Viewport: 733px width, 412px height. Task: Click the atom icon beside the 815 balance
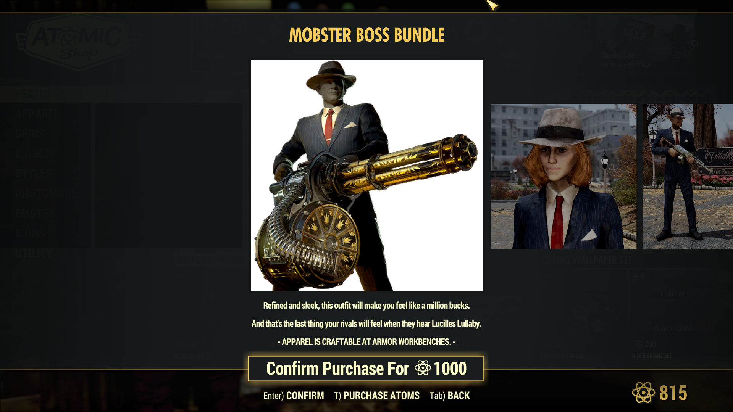pos(643,393)
